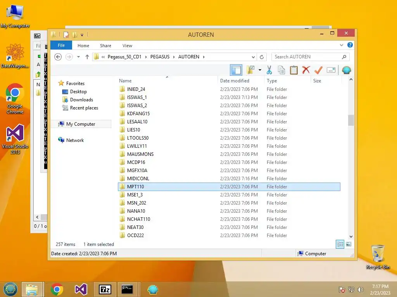This screenshot has height=297, width=397.
Task: Click the Start orb on the taskbar
Action: [10, 289]
